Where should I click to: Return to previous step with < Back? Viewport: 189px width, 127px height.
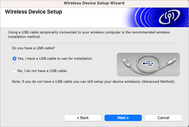83,118
